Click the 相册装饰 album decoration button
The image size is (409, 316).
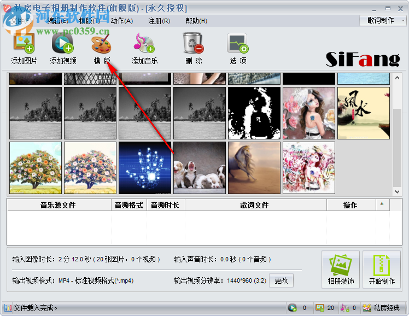coord(341,270)
